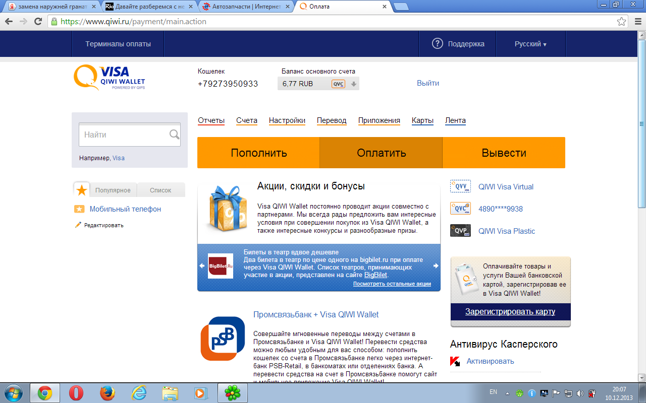Click the QVC card icon beside 4890****9938

460,209
